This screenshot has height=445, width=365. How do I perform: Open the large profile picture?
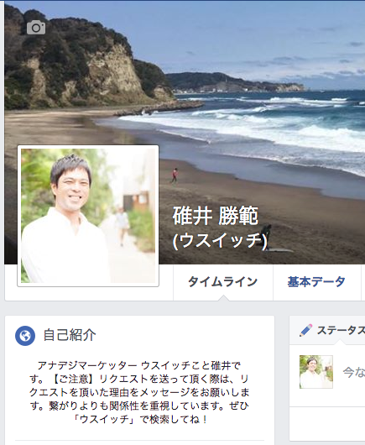(88, 216)
